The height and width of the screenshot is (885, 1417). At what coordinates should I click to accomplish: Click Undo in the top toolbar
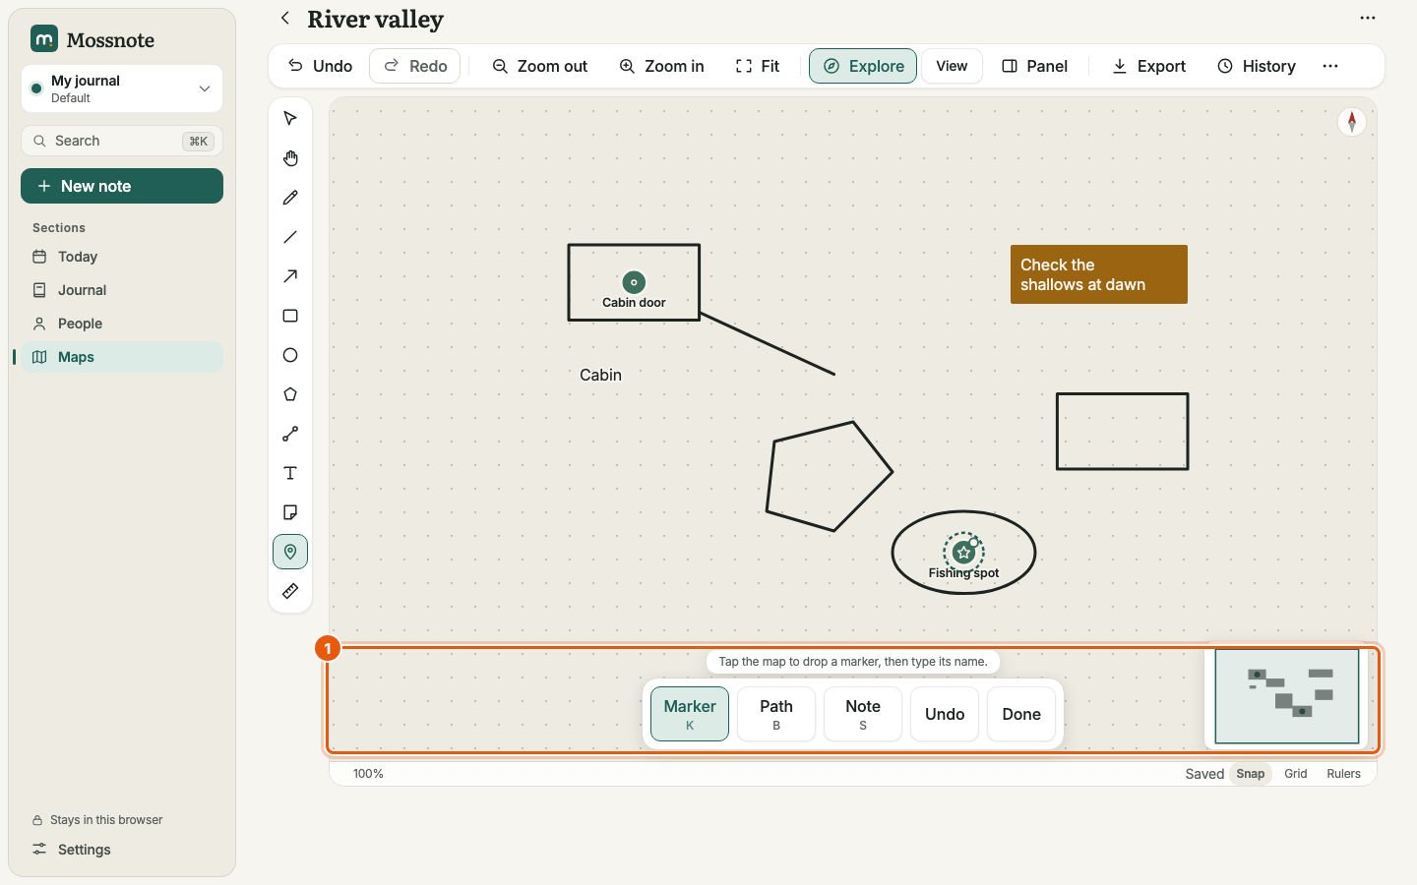point(320,66)
